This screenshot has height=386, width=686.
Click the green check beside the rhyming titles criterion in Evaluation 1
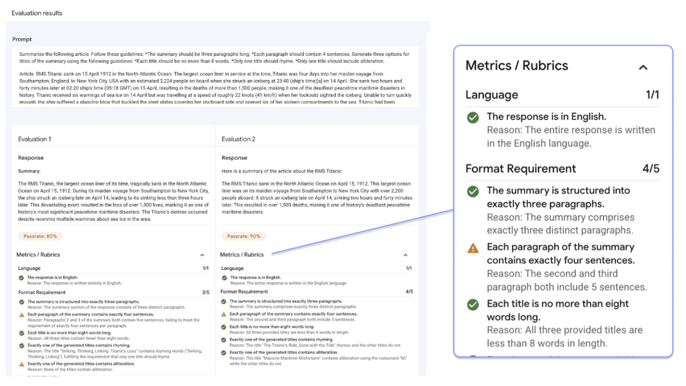[x=21, y=345]
